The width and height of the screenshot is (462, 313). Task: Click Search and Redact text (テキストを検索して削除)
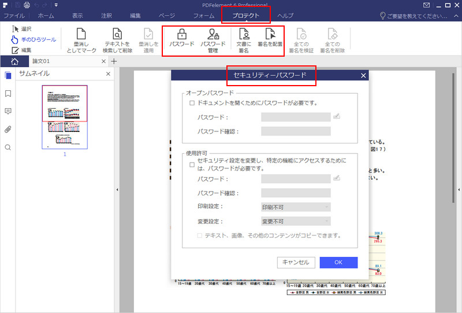tap(117, 40)
